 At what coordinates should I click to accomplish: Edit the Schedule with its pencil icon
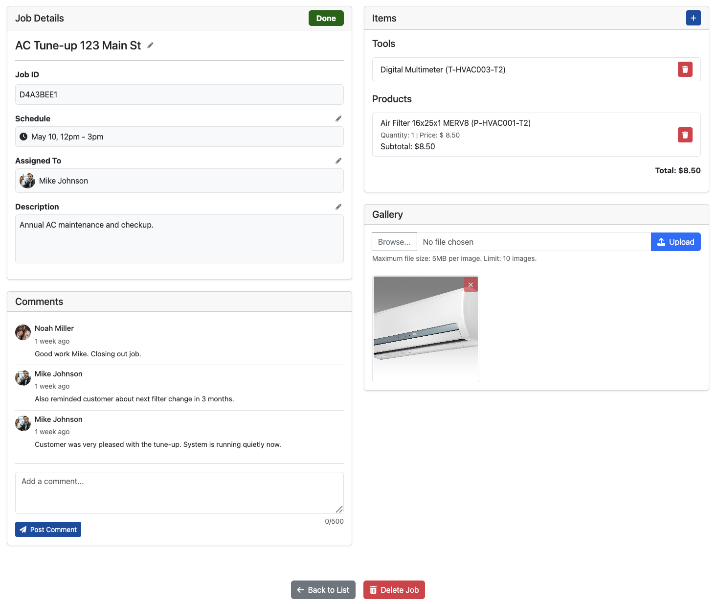[x=338, y=118]
